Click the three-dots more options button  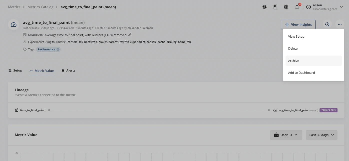pyautogui.click(x=340, y=24)
